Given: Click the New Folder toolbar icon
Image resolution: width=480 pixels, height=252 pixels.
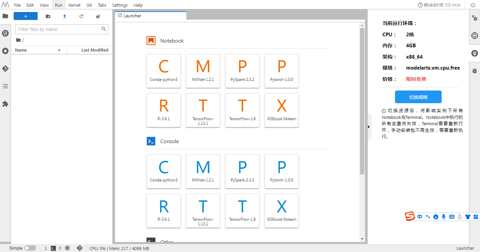Looking at the screenshot, I should coord(48,16).
